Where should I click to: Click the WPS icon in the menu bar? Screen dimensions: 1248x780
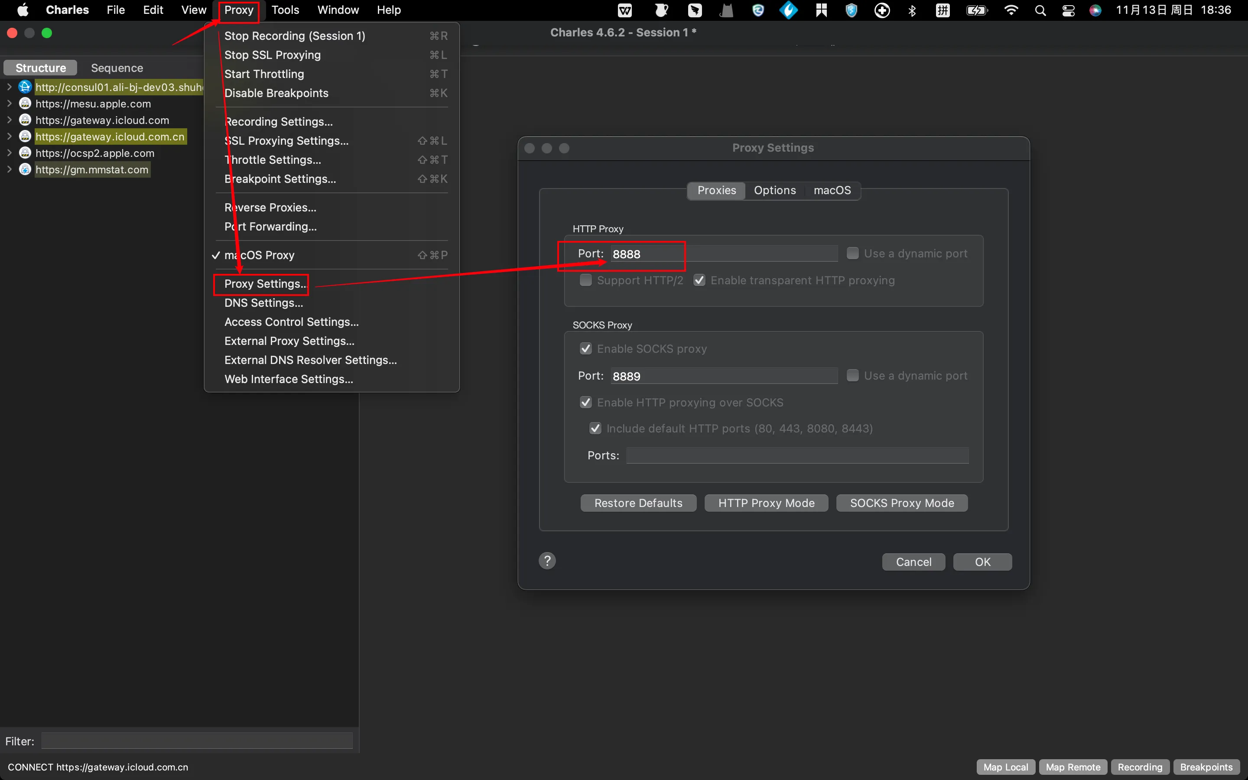[625, 10]
